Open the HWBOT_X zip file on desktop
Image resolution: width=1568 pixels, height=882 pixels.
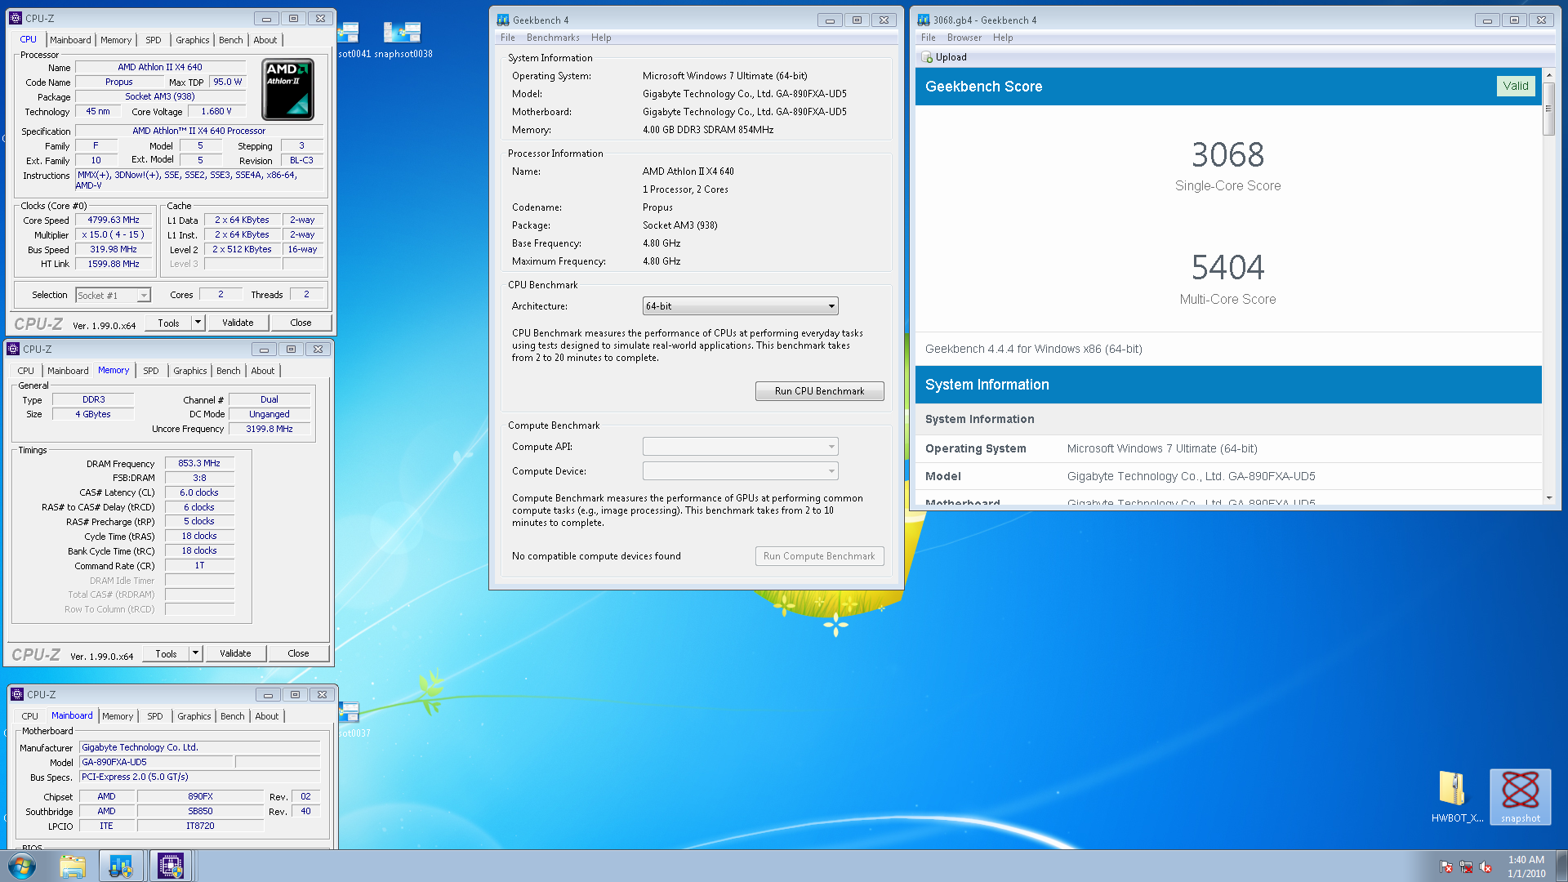click(x=1457, y=795)
